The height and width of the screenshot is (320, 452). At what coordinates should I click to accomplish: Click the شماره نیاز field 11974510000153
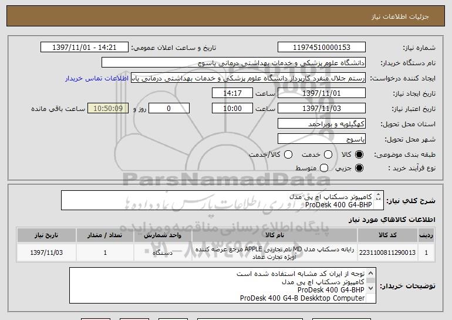(x=322, y=48)
